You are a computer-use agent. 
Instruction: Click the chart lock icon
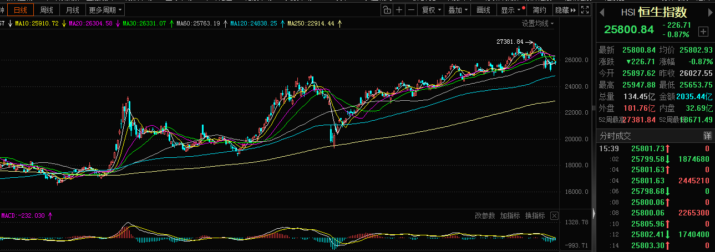387,10
